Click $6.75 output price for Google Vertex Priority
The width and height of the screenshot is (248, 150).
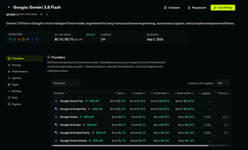(x=142, y=141)
